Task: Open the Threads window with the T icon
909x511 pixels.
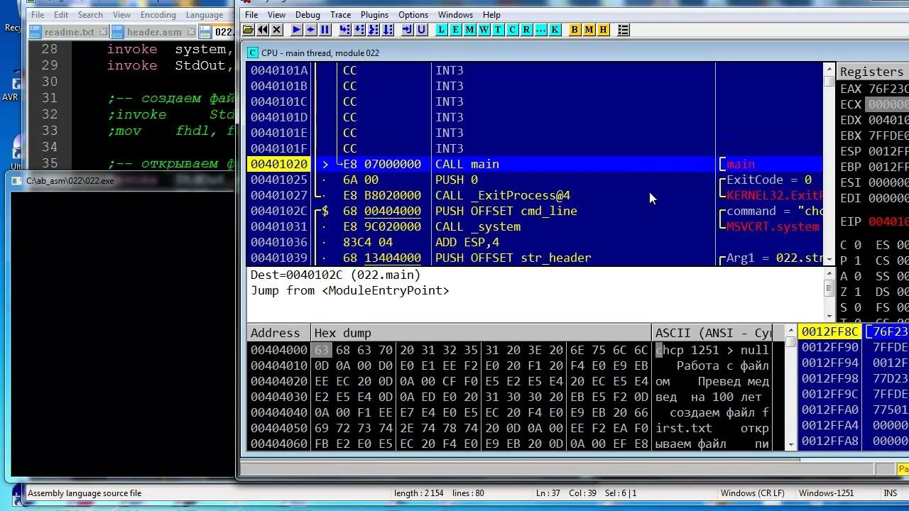Action: click(x=498, y=30)
